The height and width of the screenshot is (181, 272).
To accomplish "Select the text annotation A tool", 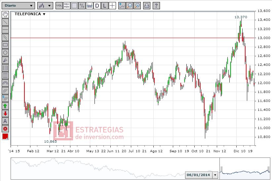I will [x=5, y=121].
